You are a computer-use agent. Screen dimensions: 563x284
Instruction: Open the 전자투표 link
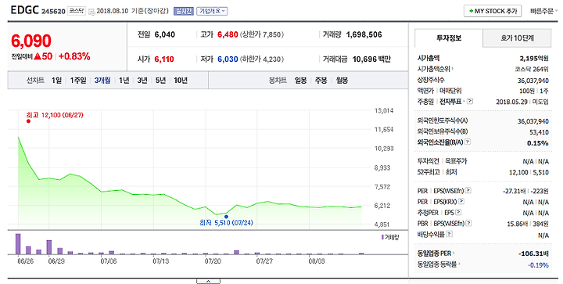pyautogui.click(x=452, y=101)
